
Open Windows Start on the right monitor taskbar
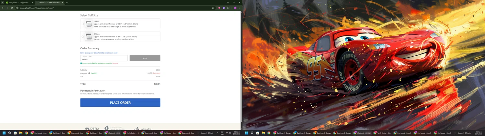click(247, 133)
